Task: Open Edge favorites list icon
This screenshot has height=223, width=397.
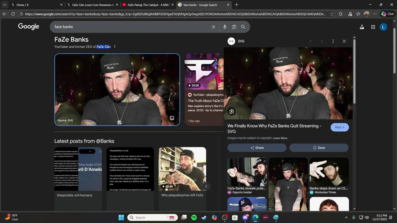Action: click(358, 14)
